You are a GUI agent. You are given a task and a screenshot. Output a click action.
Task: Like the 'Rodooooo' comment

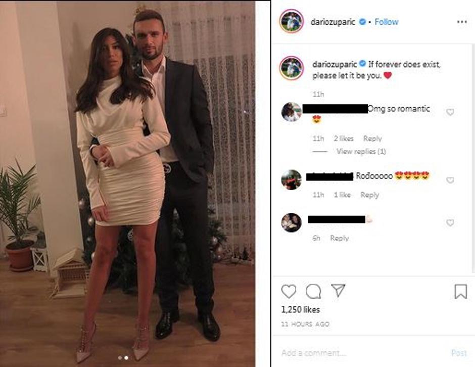[450, 180]
